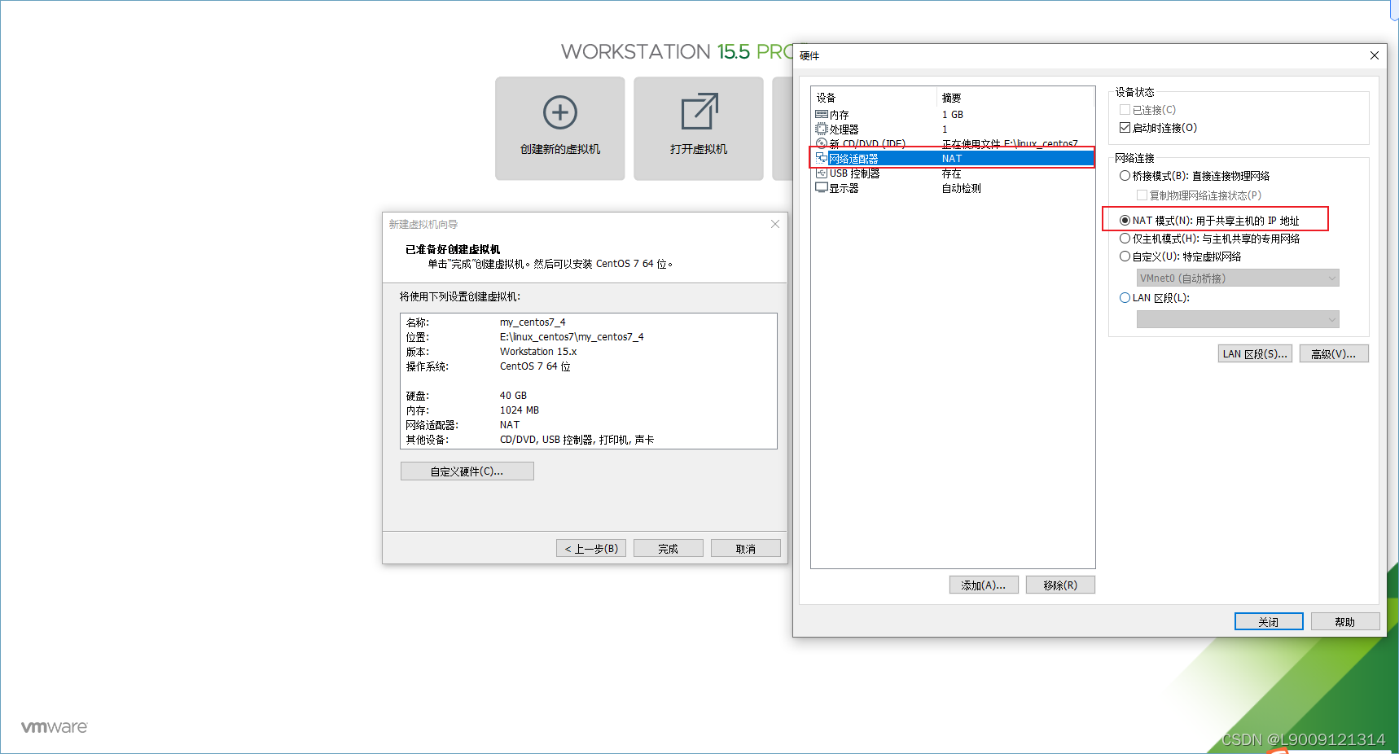Screen dimensions: 1399x754
Task: Click 'CentOS 7 64 位' operating system value
Action: pyautogui.click(x=535, y=366)
